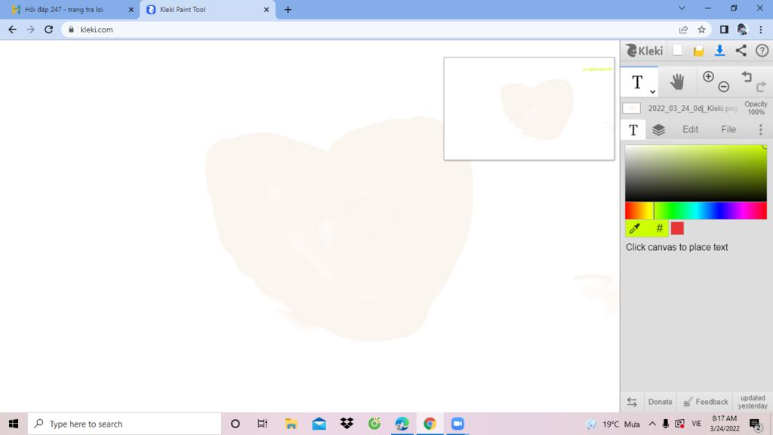Activate the eyedropper color picker
773x435 pixels.
635,228
